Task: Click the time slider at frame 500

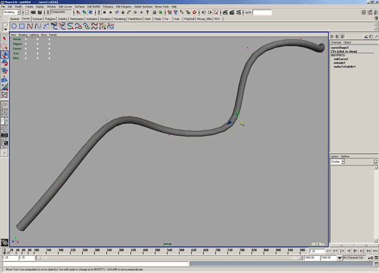Action: (x=155, y=251)
